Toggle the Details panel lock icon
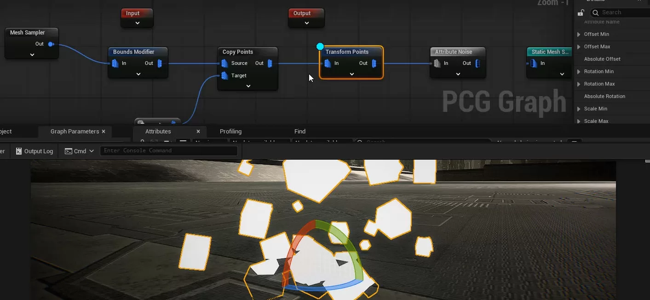The image size is (650, 300). (581, 12)
